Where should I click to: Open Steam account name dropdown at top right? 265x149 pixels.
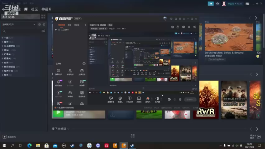[x=235, y=4]
